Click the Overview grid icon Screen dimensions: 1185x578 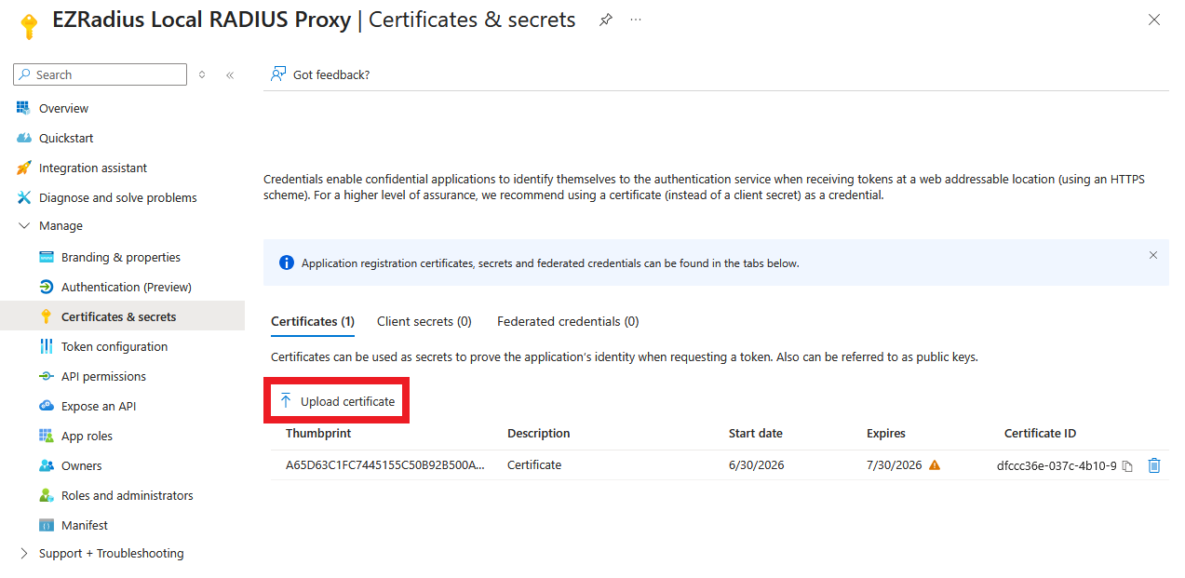coord(24,108)
